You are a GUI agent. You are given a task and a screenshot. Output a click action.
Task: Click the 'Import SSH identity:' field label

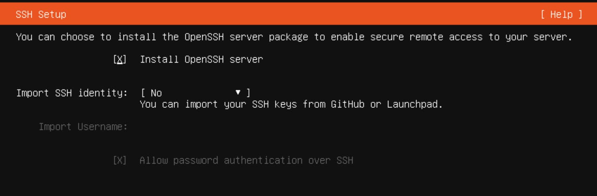(x=72, y=93)
